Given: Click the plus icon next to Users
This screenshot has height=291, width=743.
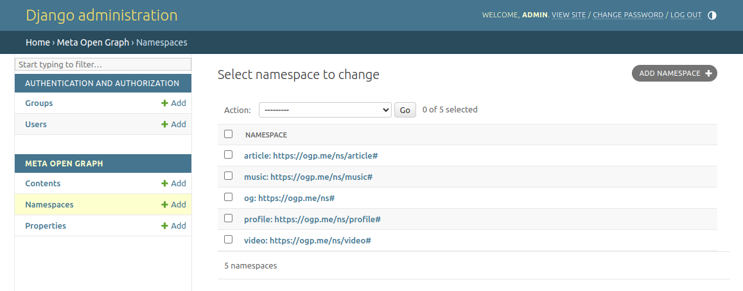Looking at the screenshot, I should pos(164,124).
